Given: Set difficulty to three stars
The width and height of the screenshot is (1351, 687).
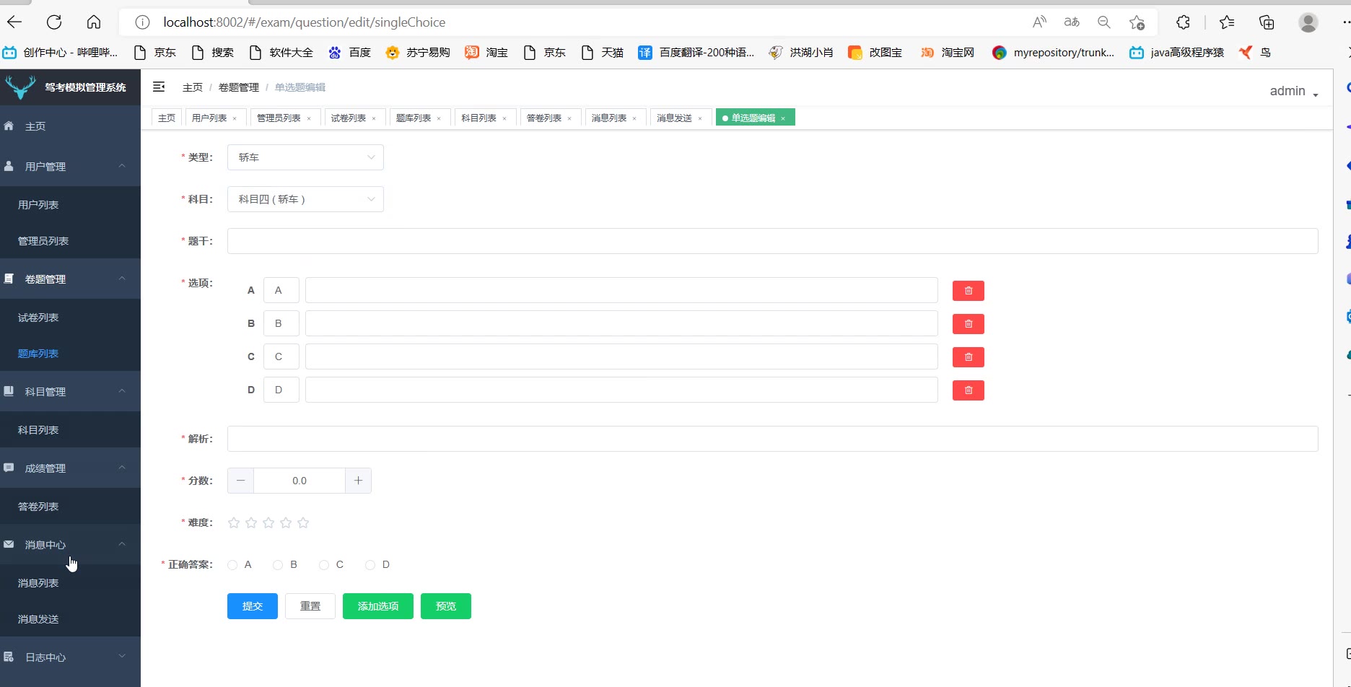Looking at the screenshot, I should tap(268, 522).
